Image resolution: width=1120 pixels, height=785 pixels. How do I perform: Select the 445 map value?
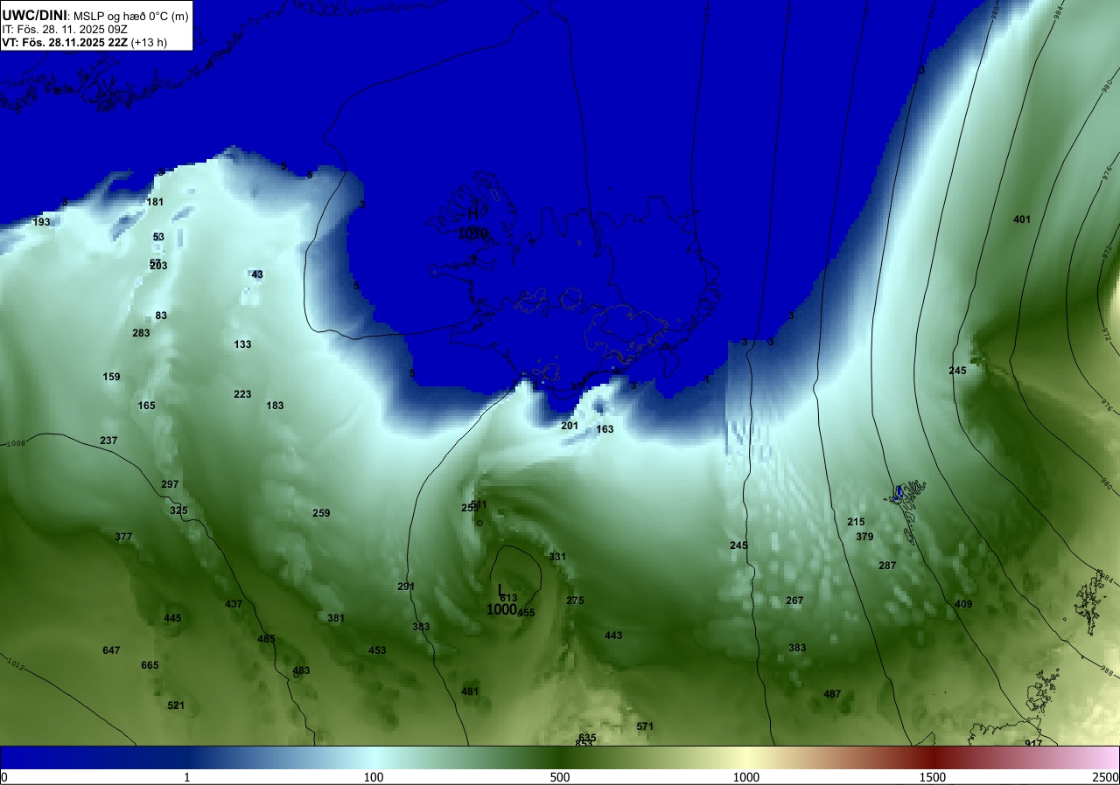[172, 618]
